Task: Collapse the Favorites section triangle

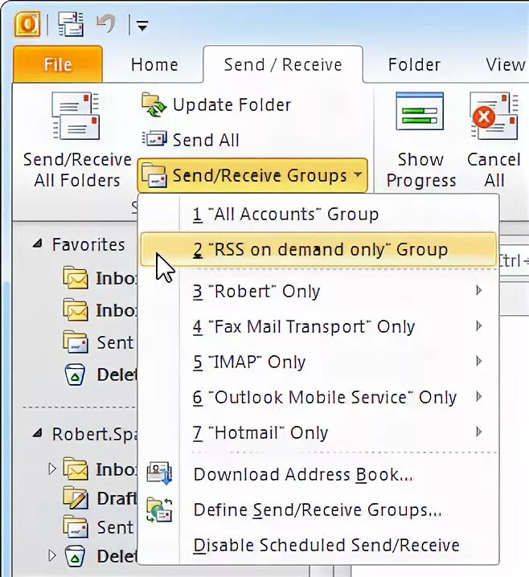Action: pyautogui.click(x=38, y=243)
